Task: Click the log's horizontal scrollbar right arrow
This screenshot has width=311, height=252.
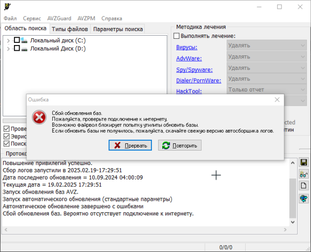Action: (x=285, y=230)
